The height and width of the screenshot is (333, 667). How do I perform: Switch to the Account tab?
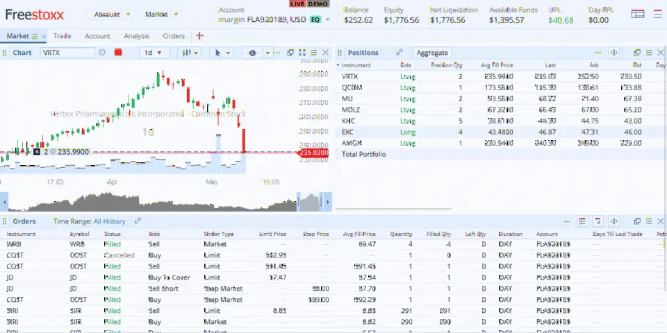(97, 36)
